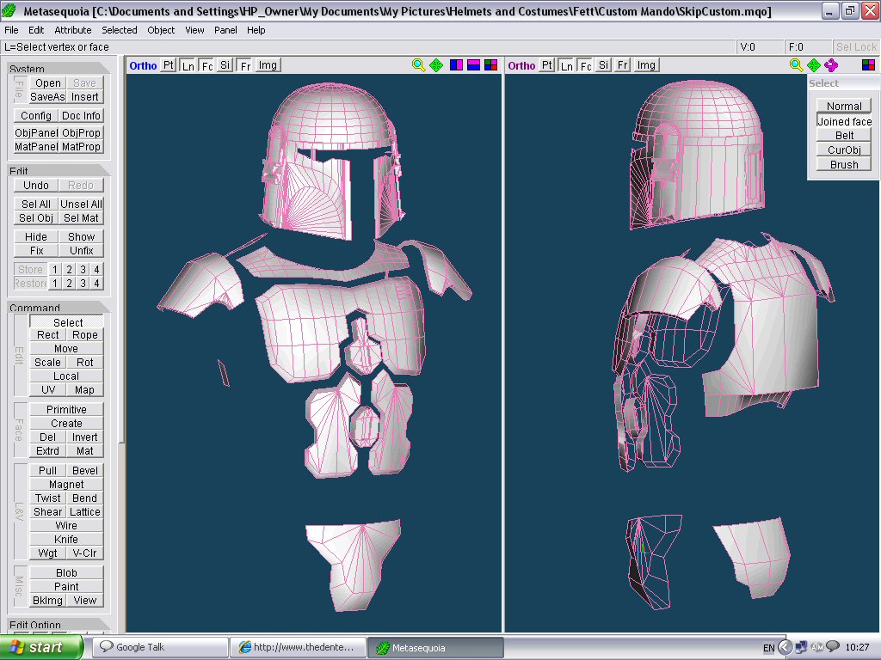This screenshot has width=881, height=660.
Task: Click the Open file button
Action: tap(48, 83)
